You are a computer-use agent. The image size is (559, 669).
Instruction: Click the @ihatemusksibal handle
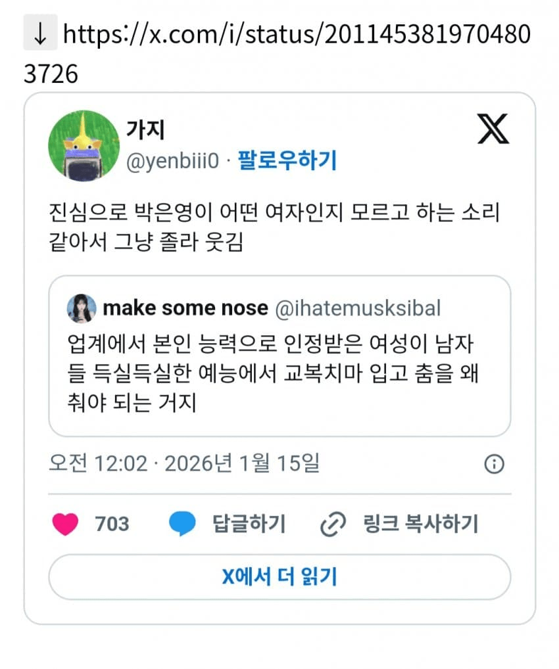pos(357,308)
